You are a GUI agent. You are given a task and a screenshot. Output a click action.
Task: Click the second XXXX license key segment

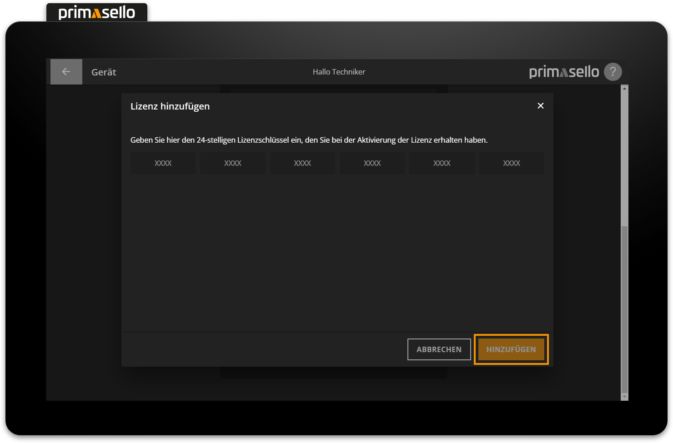232,163
